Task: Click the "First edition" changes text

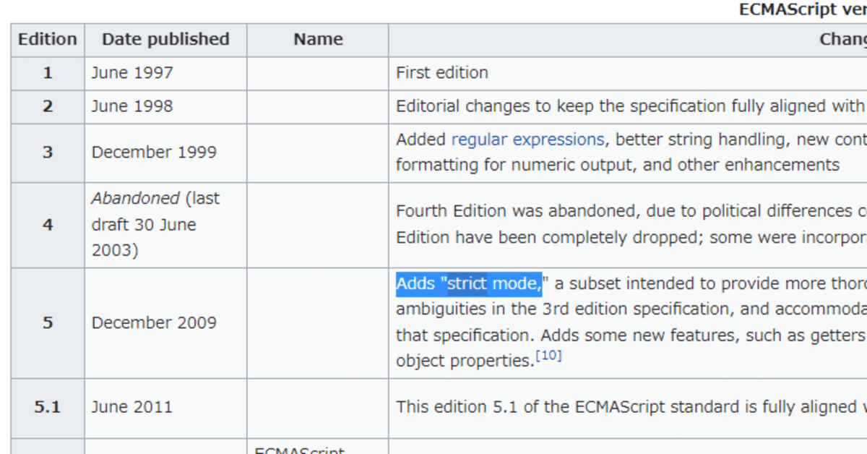Action: [x=442, y=73]
